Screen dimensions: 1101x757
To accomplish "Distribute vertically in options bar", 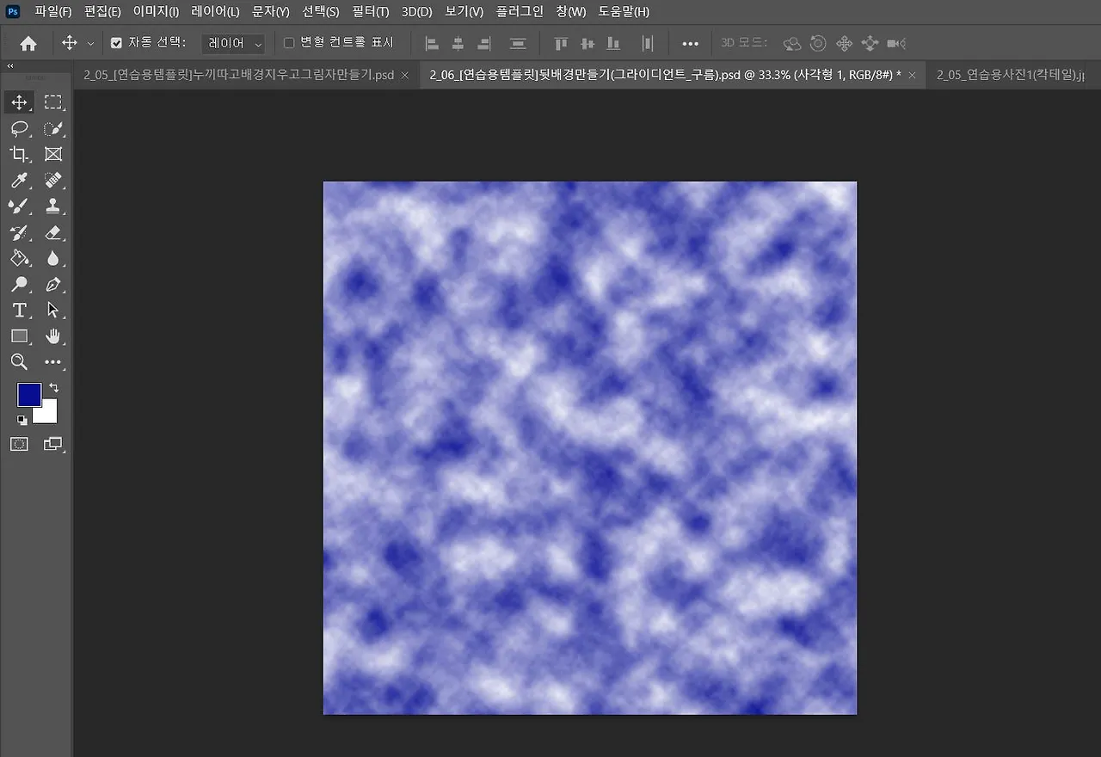I will [518, 43].
